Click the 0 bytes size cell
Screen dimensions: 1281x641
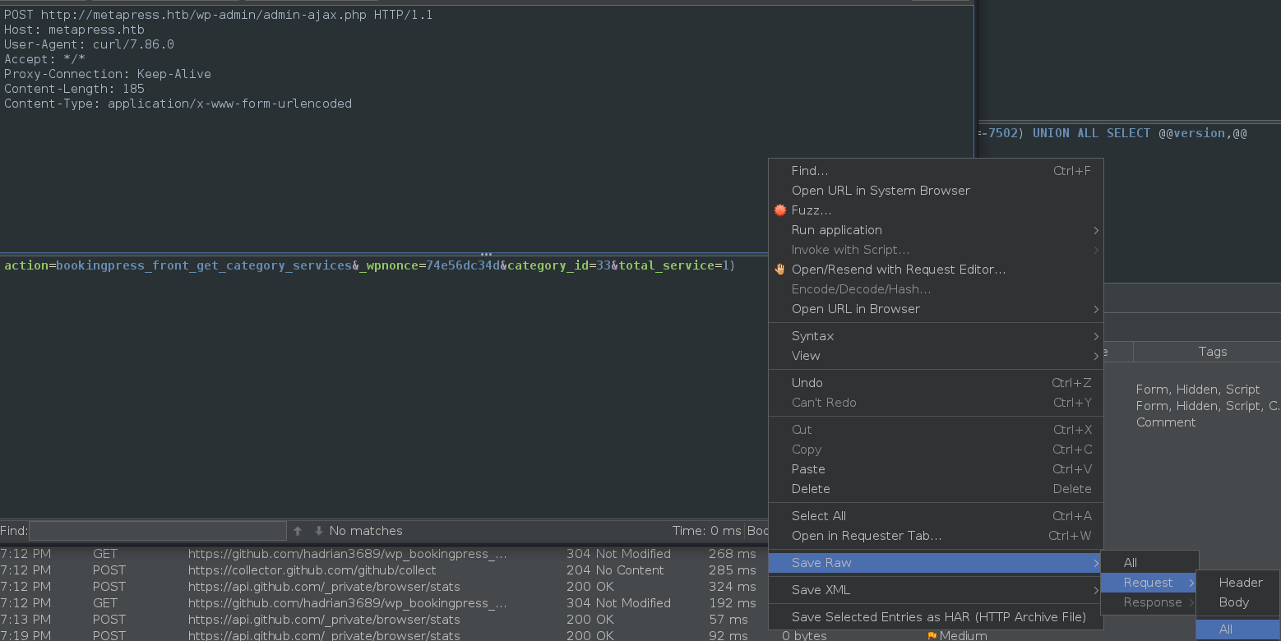804,635
